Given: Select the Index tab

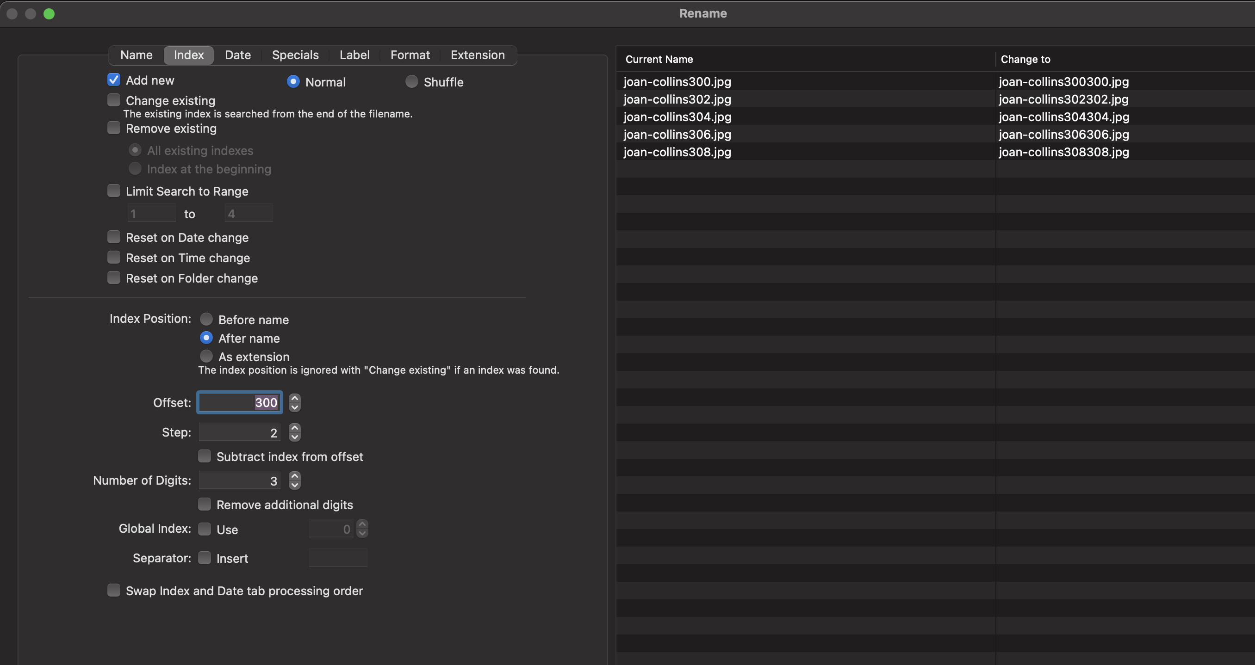Looking at the screenshot, I should tap(189, 55).
